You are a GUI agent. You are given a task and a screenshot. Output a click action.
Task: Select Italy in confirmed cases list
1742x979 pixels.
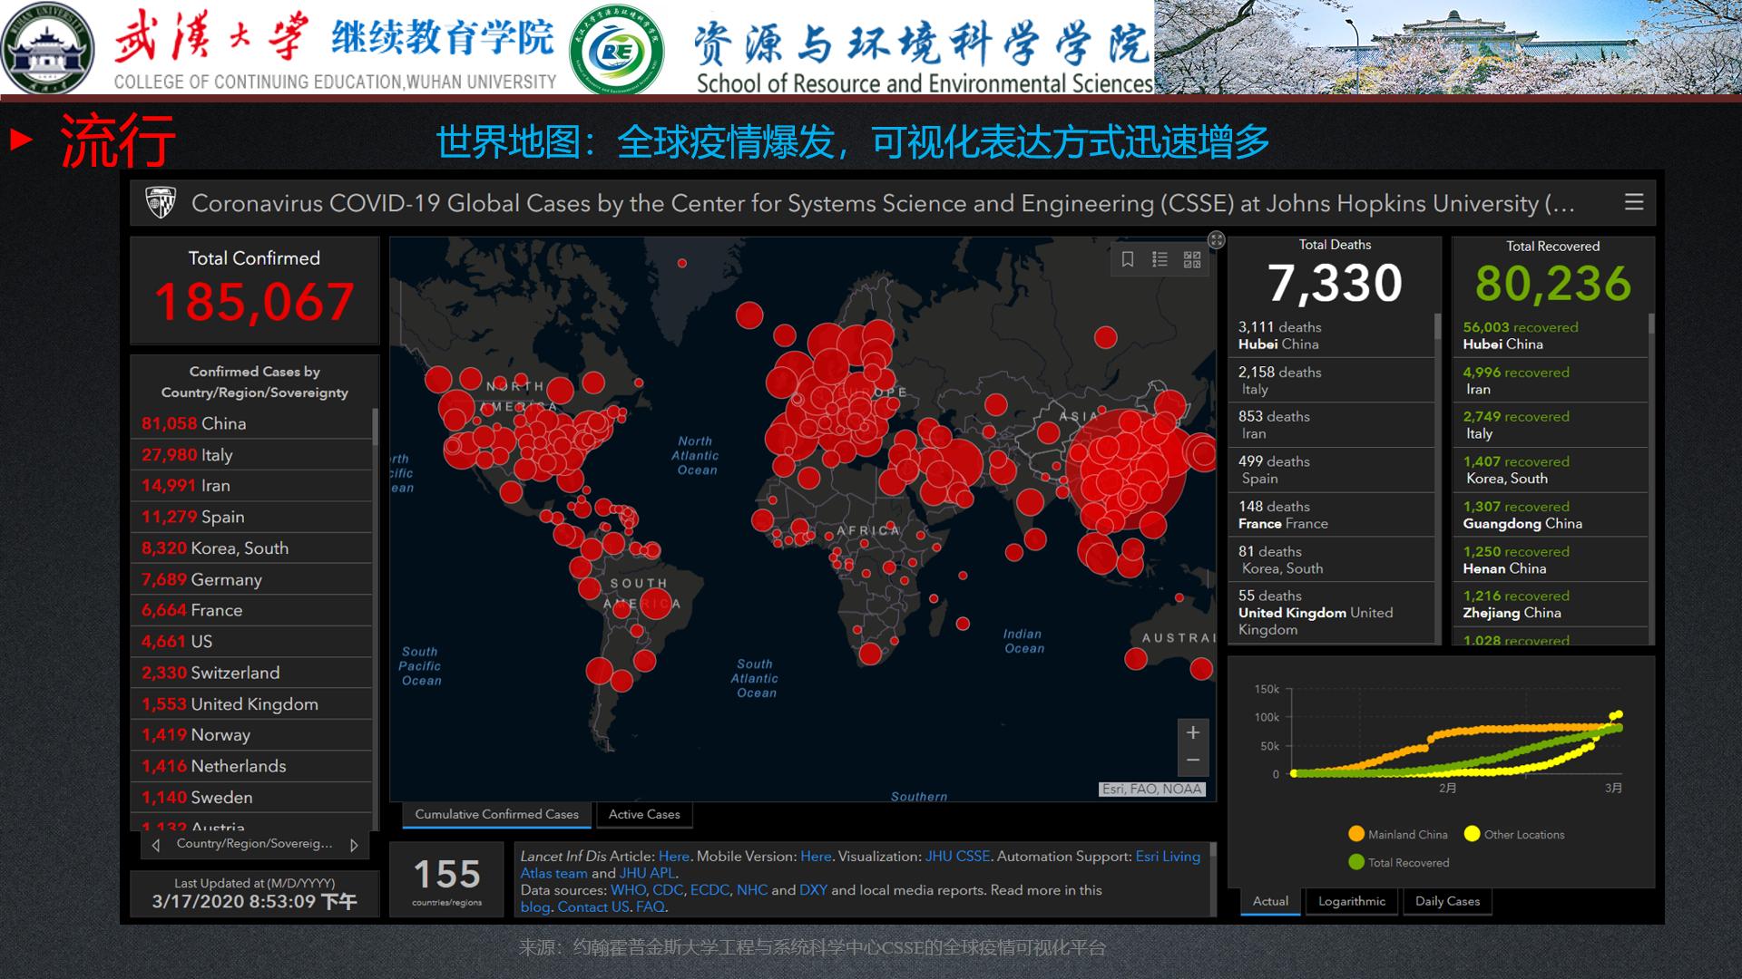pos(216,455)
